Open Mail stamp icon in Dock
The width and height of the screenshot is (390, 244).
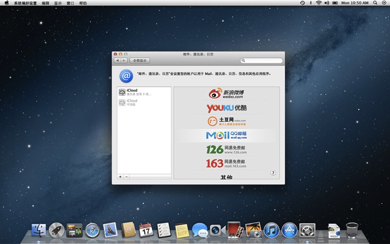110,230
